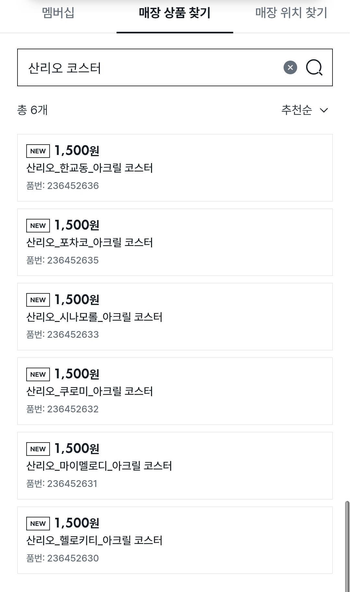Viewport: 350px width, 592px height.
Task: Click the NEW badge on 헬로키티 coaster
Action: pyautogui.click(x=38, y=524)
